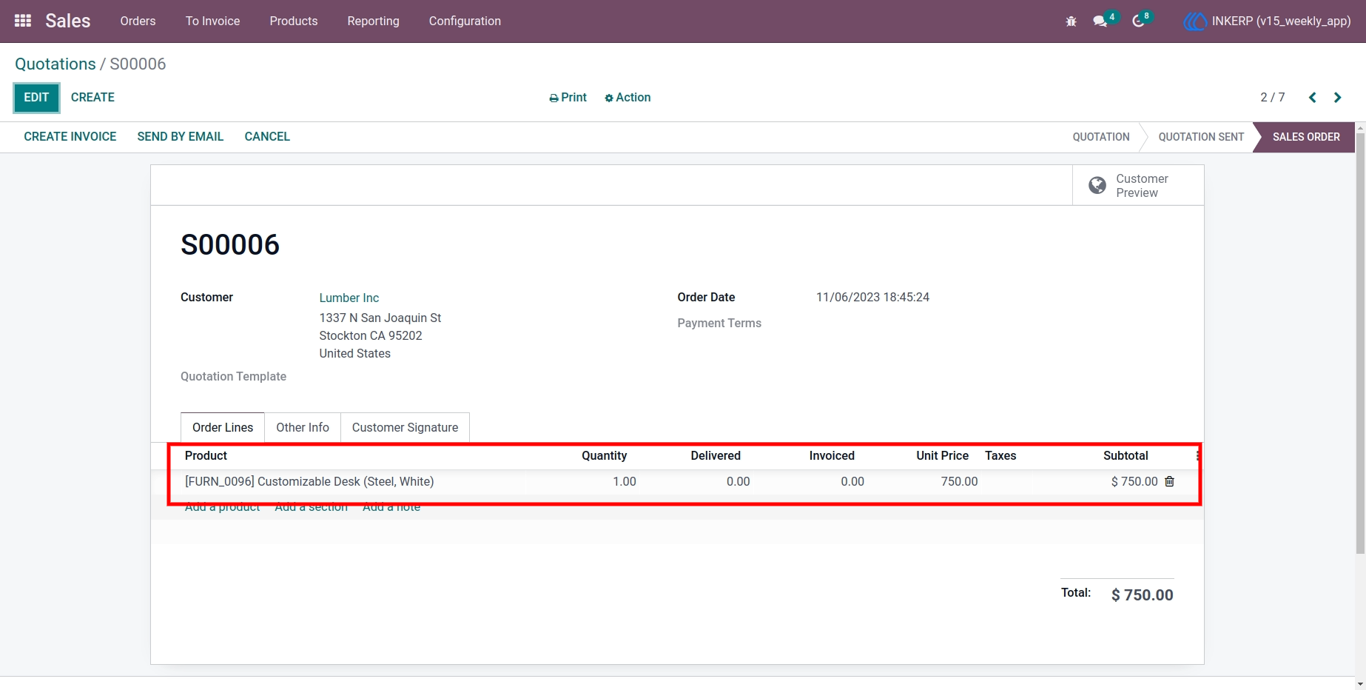Open the Orders menu
Screen dimensions: 1366x690
[138, 21]
